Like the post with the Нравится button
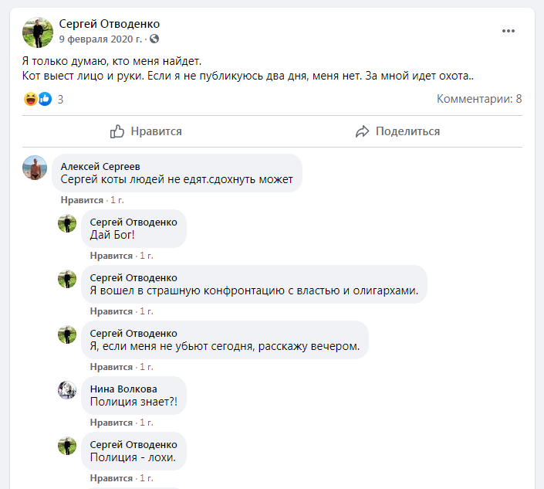The height and width of the screenshot is (489, 544). coord(146,131)
